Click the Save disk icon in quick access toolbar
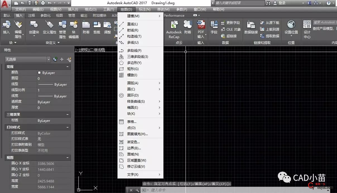 (x=29, y=3)
